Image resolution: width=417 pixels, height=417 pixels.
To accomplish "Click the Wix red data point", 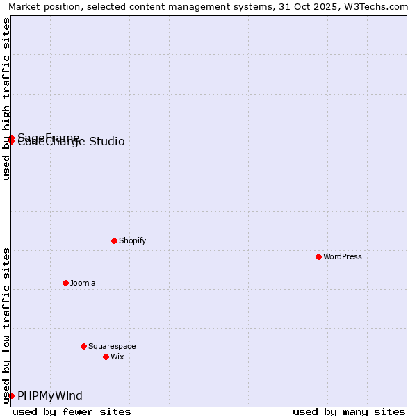I will [x=106, y=357].
